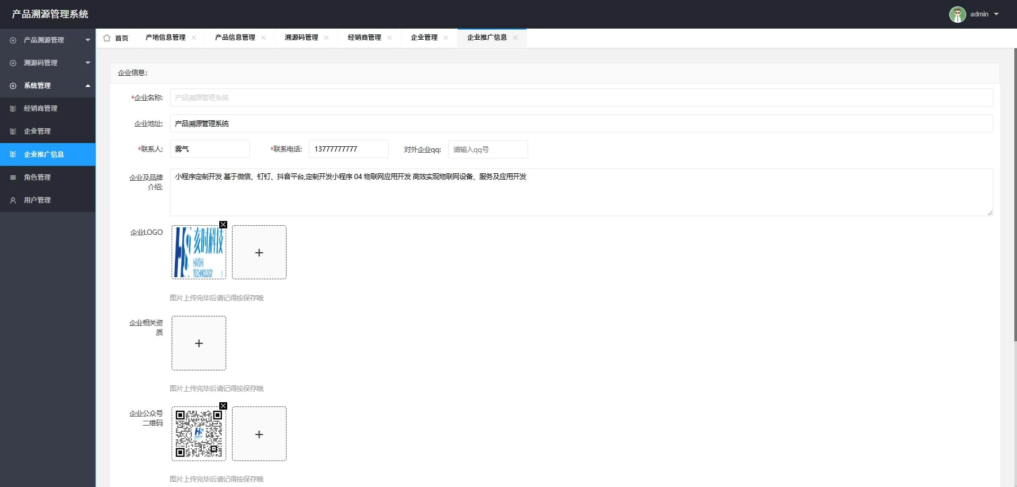Expand the 溯源码管理 menu arrow
This screenshot has height=487, width=1017.
[x=88, y=63]
